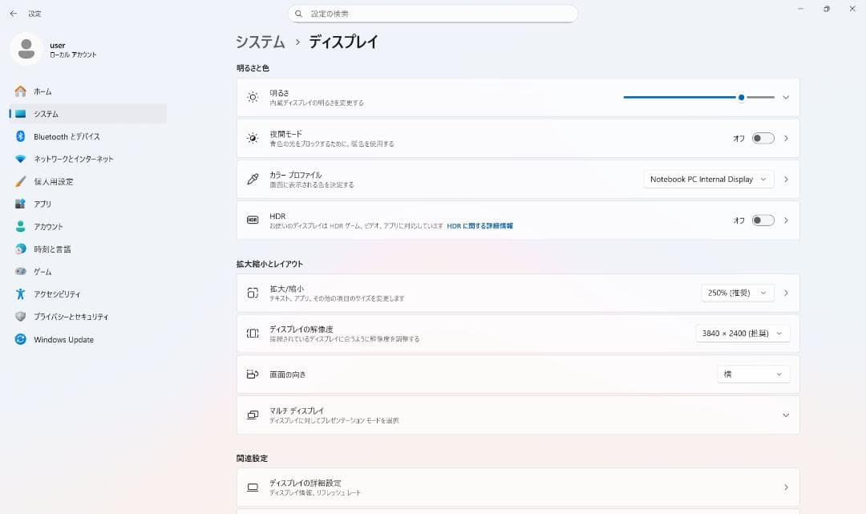This screenshot has height=514, width=866.
Task: Click the ホーム home icon in sidebar
Action: 21,91
